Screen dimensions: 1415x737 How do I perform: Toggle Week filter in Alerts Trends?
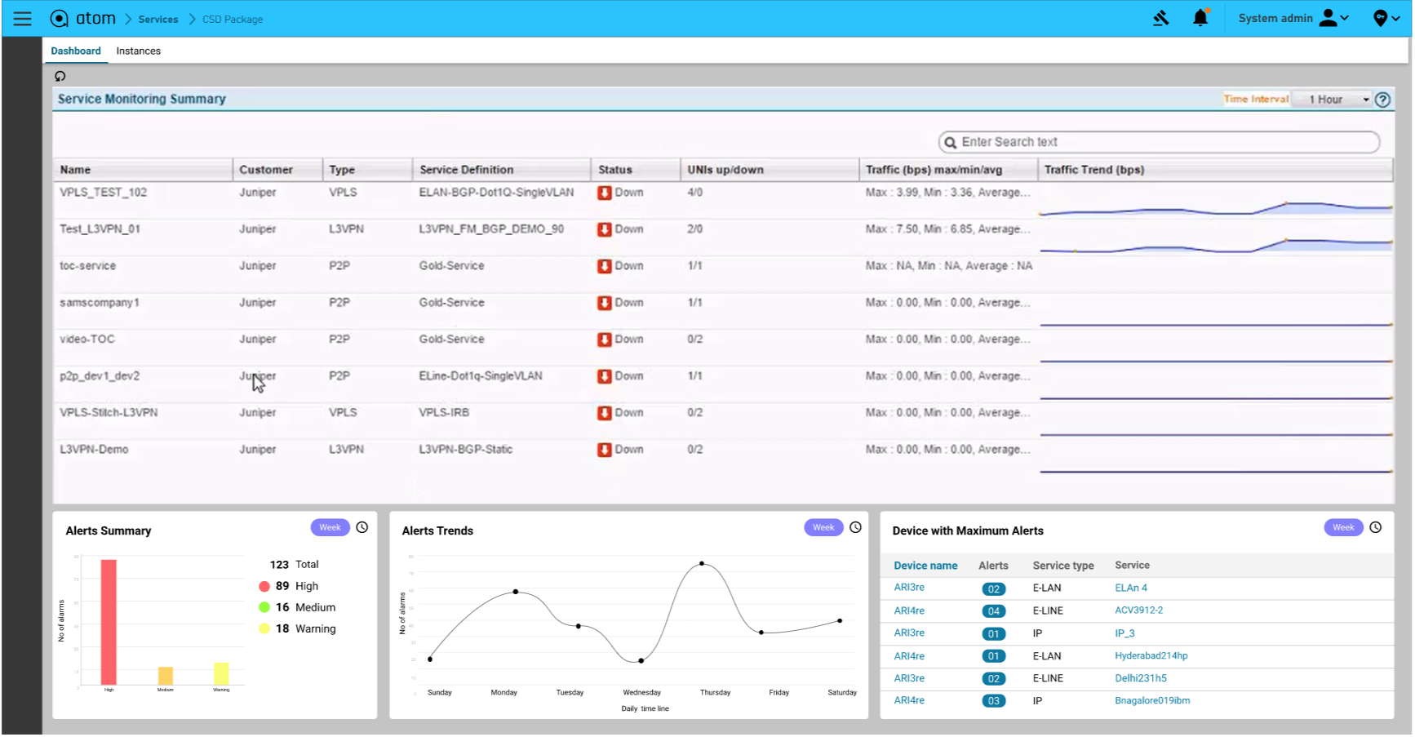coord(823,528)
